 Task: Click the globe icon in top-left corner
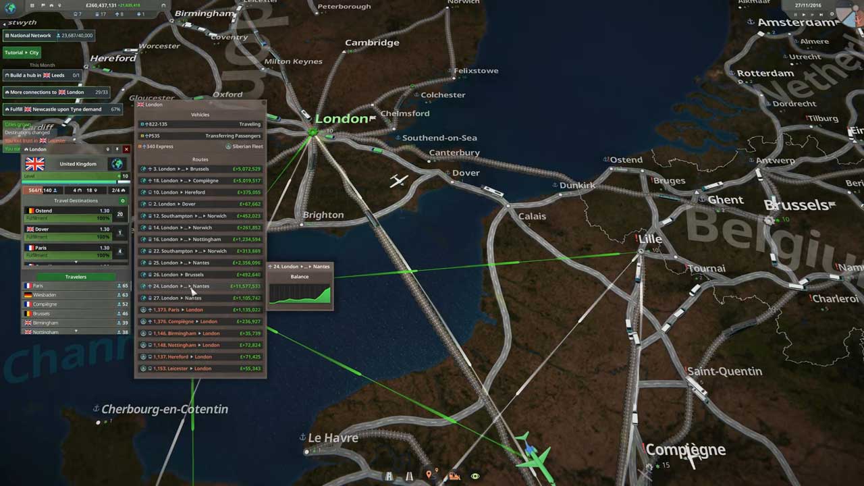(10, 8)
